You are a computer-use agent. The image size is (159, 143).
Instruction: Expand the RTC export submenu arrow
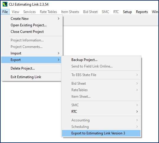[x=137, y=111]
